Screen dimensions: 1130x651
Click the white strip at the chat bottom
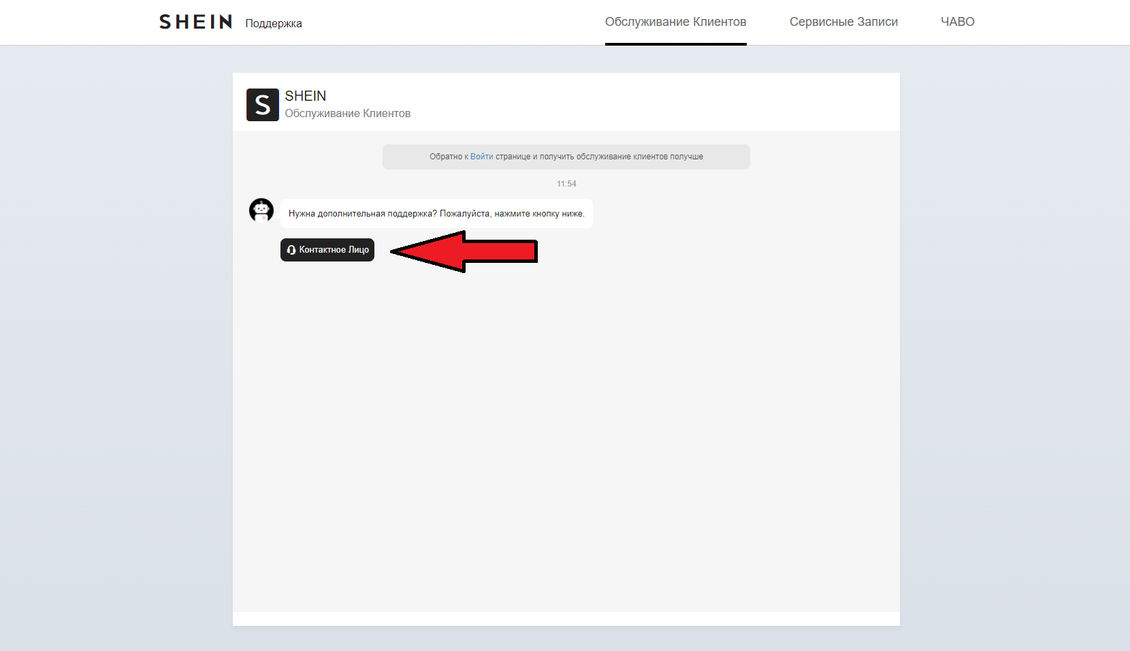(565, 619)
